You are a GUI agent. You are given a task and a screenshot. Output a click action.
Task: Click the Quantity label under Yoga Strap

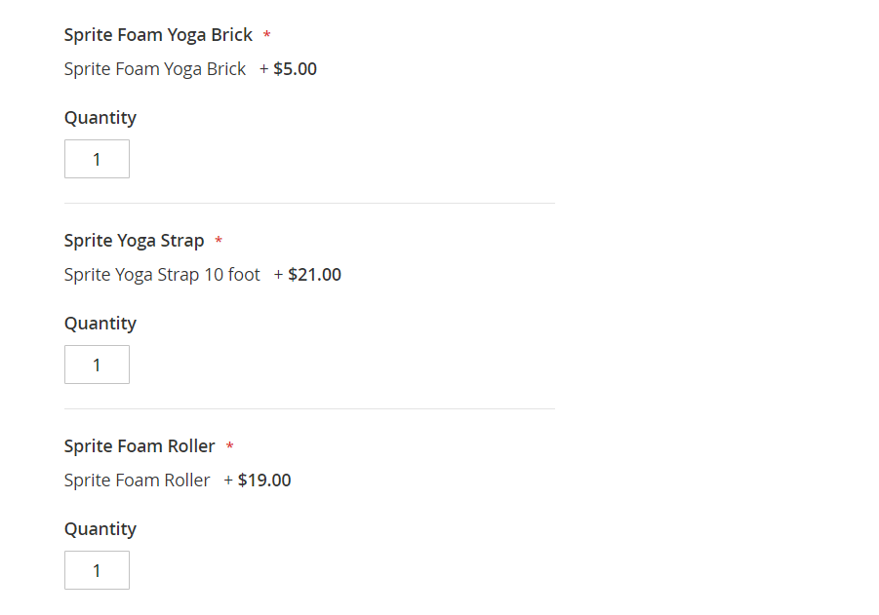point(100,324)
